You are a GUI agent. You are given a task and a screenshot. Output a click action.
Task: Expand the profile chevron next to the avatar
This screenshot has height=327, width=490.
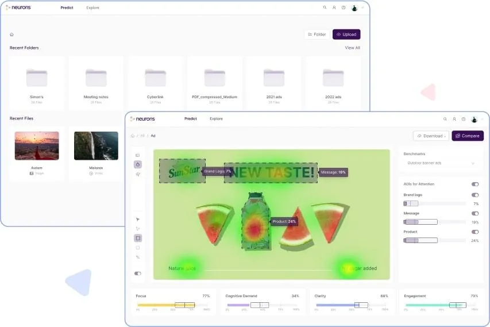pos(482,119)
